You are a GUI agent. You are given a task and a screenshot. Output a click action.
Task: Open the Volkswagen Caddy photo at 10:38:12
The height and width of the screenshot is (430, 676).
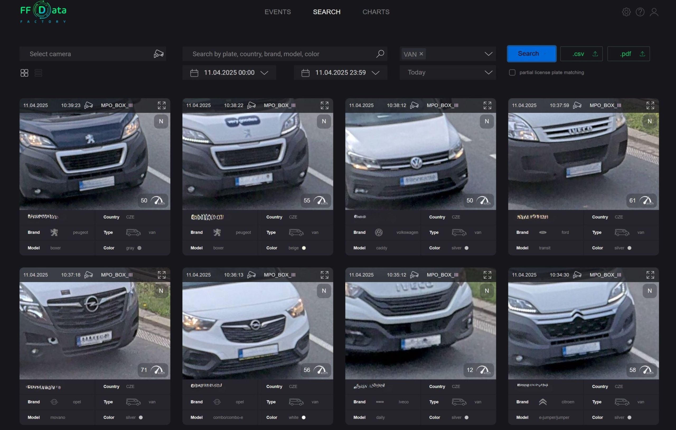click(420, 161)
